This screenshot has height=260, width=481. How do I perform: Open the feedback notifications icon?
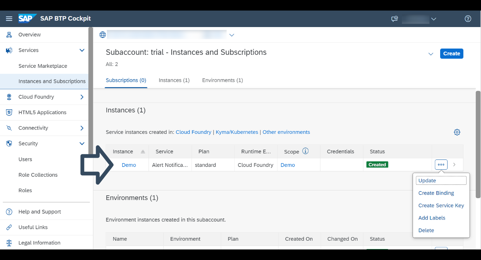coord(394,19)
